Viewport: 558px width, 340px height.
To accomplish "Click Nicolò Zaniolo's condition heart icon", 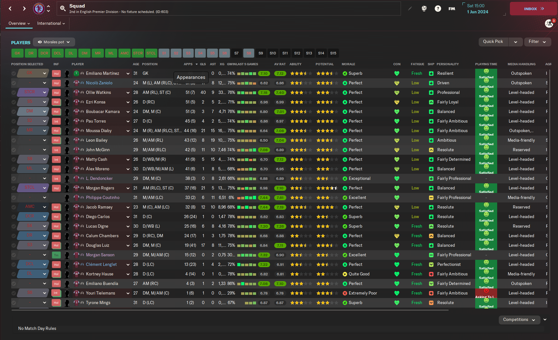I will click(397, 83).
